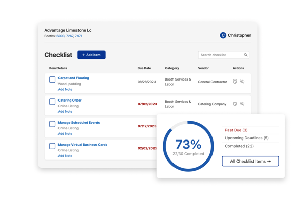
Task: Open booth 6003 link
Action: 61,36
